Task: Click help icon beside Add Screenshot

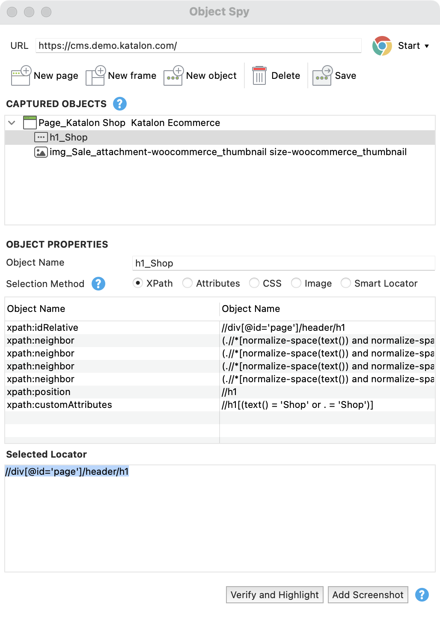Action: [422, 595]
